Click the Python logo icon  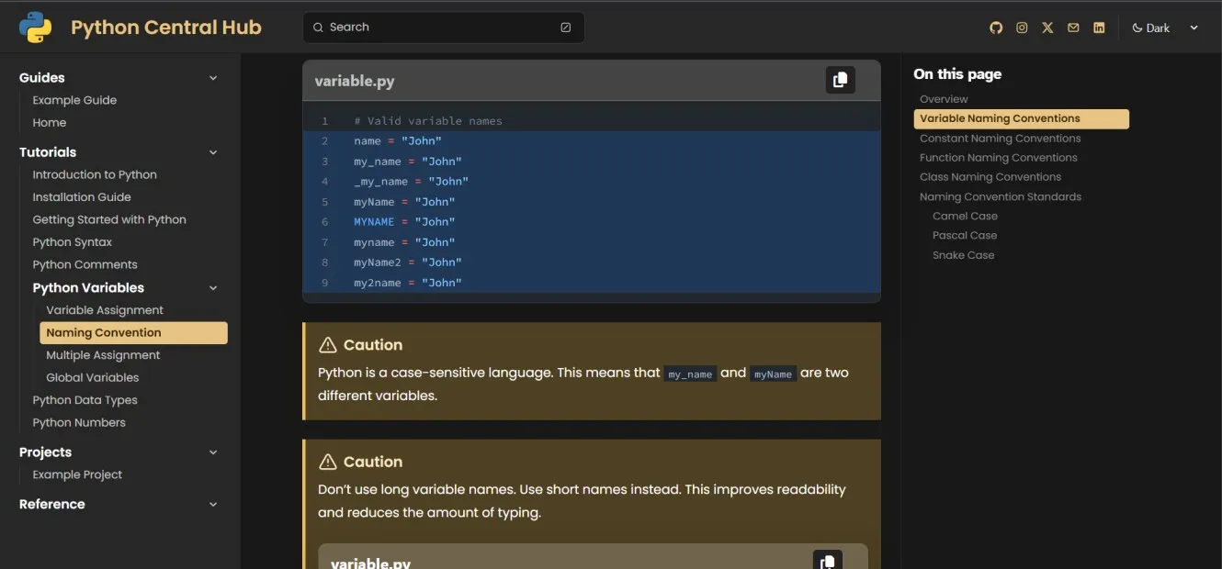35,28
